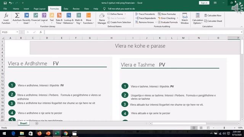Click Remove Arrows
244x137 pixels.
(x=145, y=22)
